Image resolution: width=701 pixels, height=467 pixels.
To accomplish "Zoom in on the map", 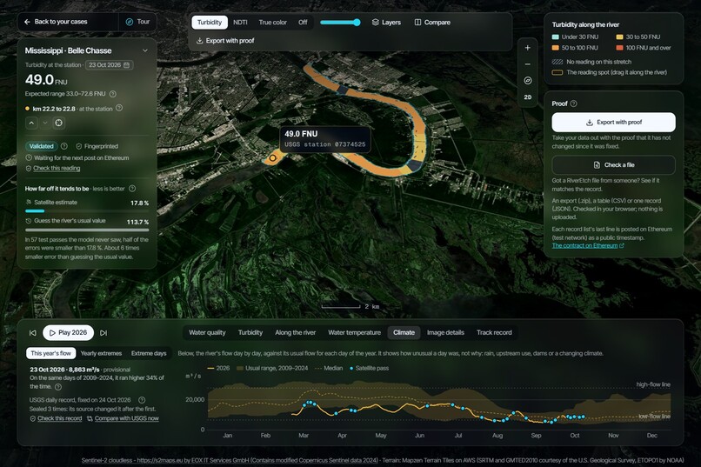I will point(528,48).
